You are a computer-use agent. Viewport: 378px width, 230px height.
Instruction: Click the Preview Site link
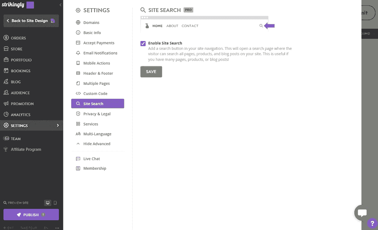coord(16,203)
